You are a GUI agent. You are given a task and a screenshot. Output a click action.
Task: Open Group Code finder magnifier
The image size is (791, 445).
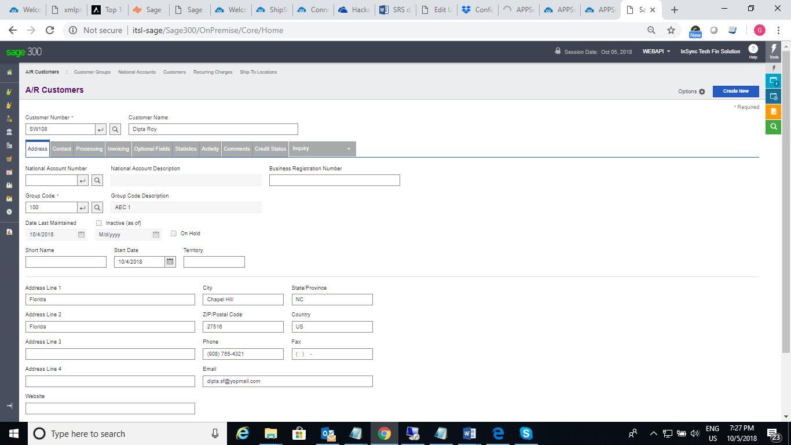pyautogui.click(x=97, y=207)
